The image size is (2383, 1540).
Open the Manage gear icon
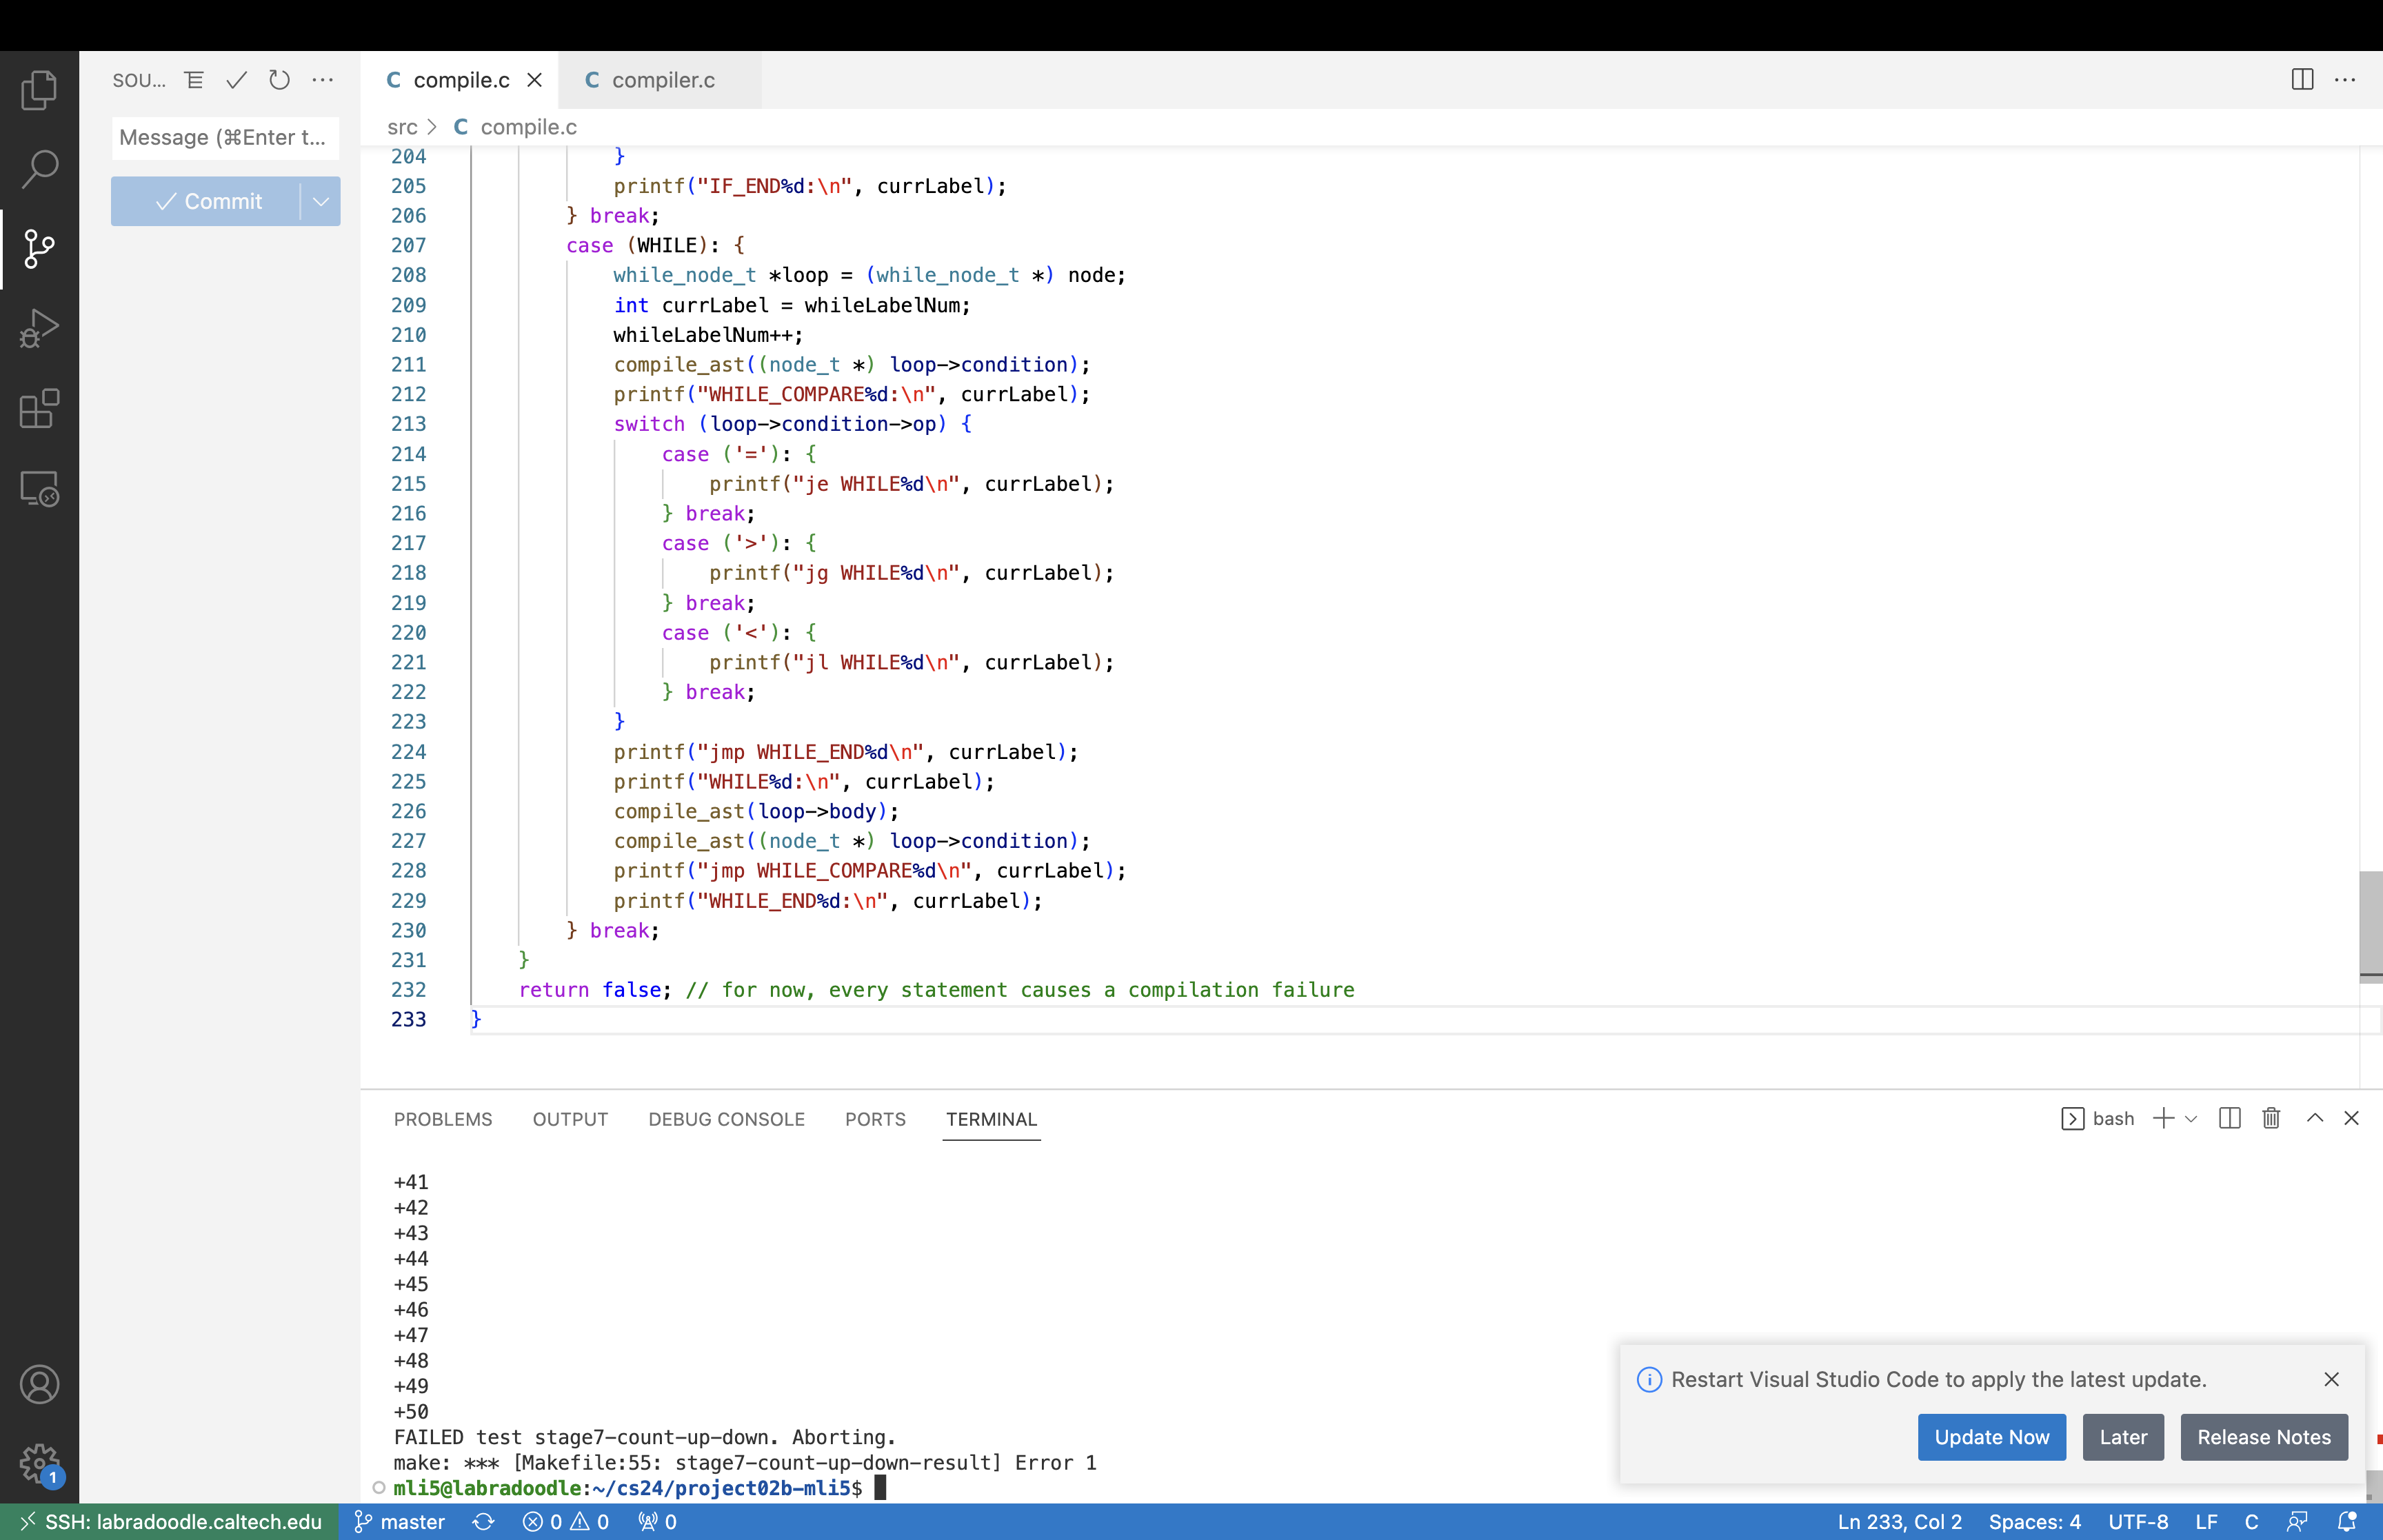pyautogui.click(x=39, y=1463)
